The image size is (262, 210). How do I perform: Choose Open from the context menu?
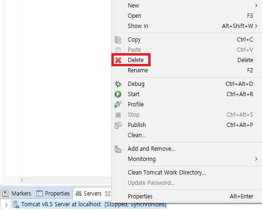tap(187, 16)
